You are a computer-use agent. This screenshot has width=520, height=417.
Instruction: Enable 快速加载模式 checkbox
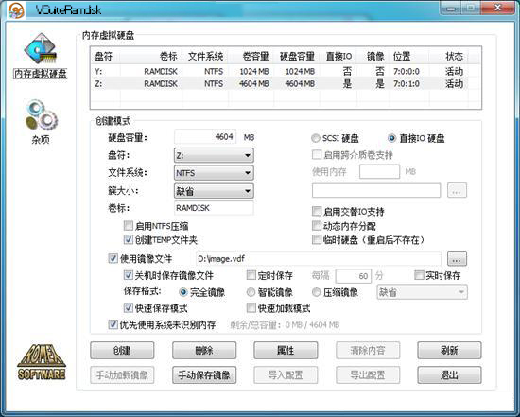tap(251, 308)
